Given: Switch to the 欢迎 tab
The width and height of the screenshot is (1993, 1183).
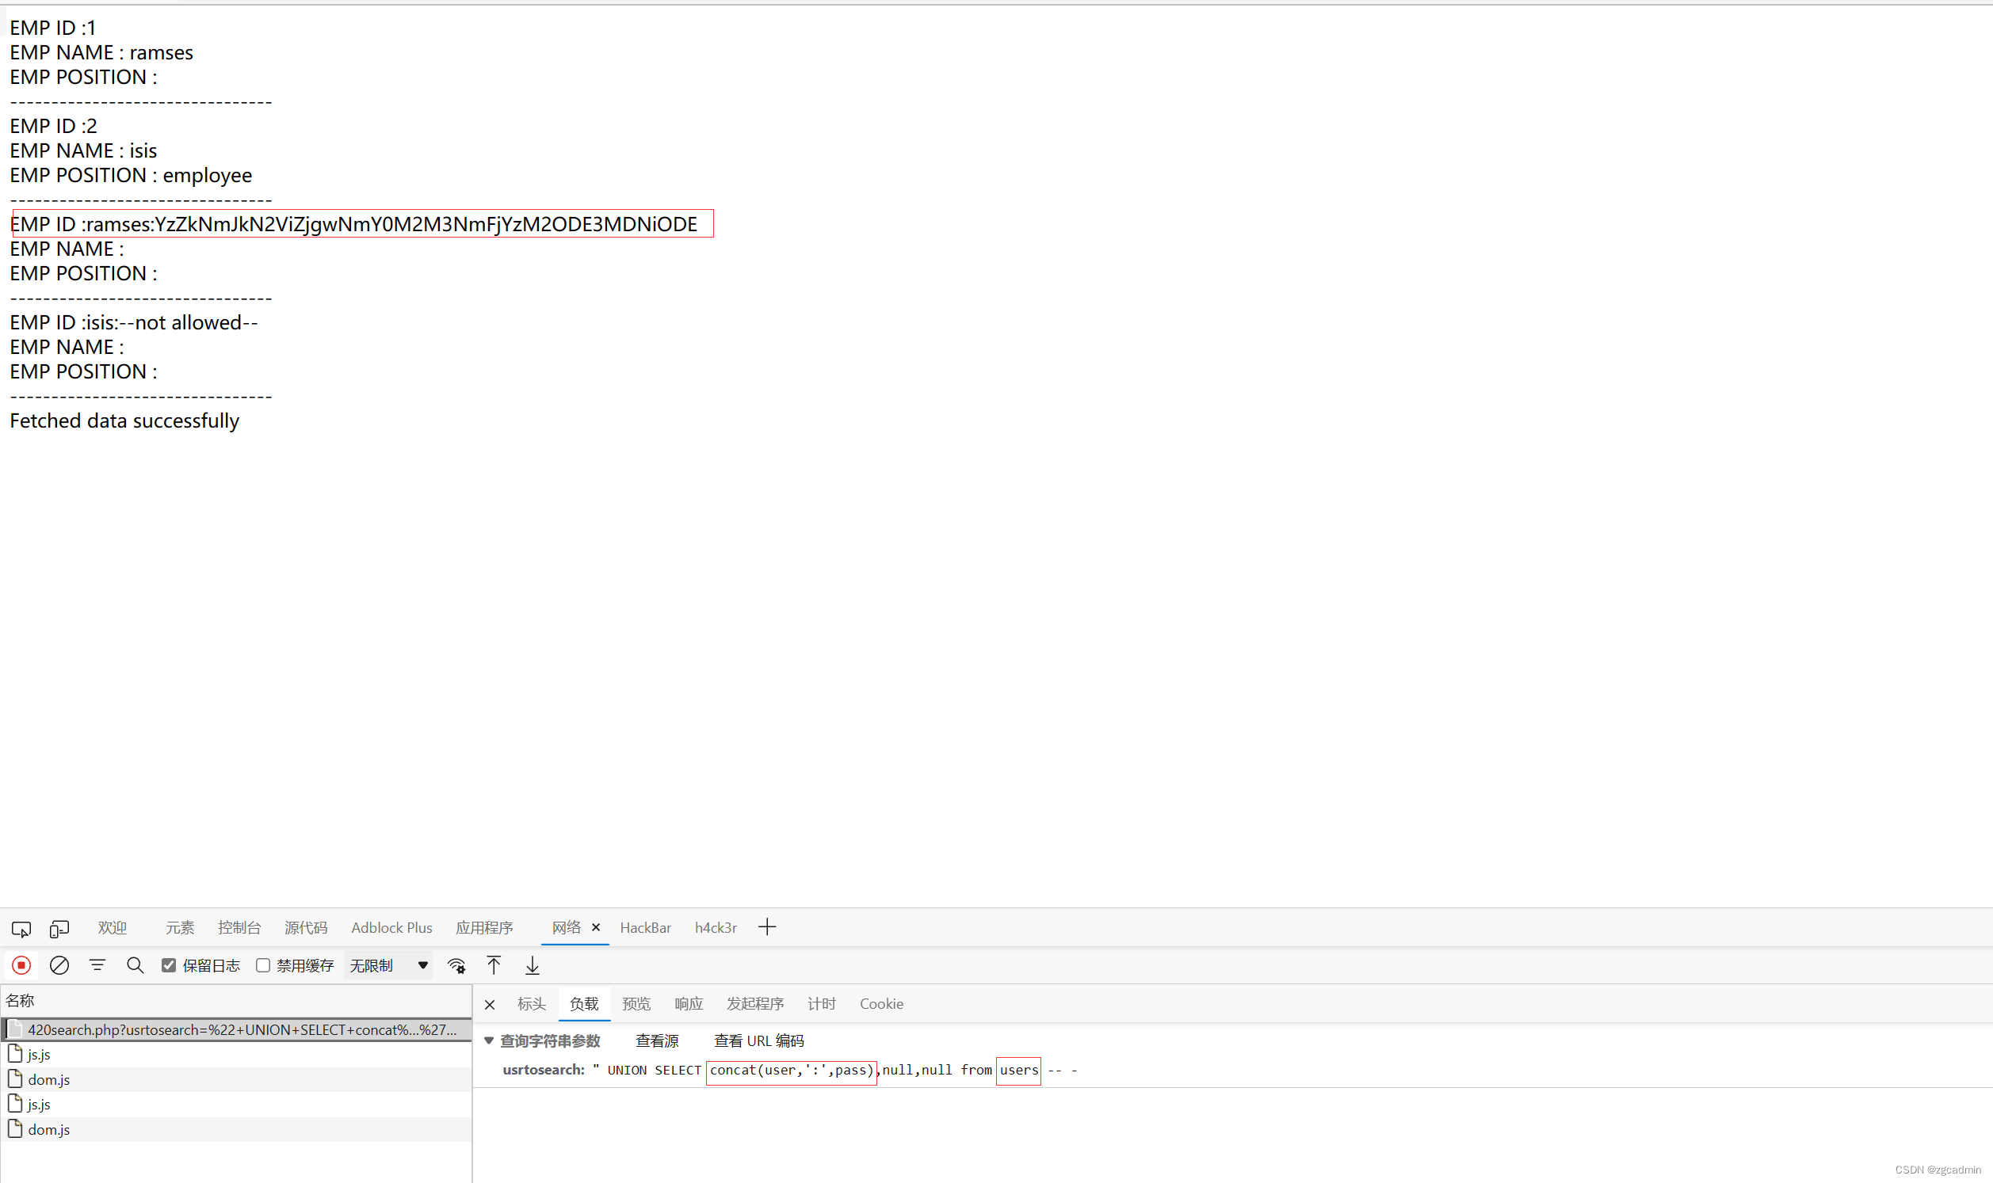Looking at the screenshot, I should 113,927.
